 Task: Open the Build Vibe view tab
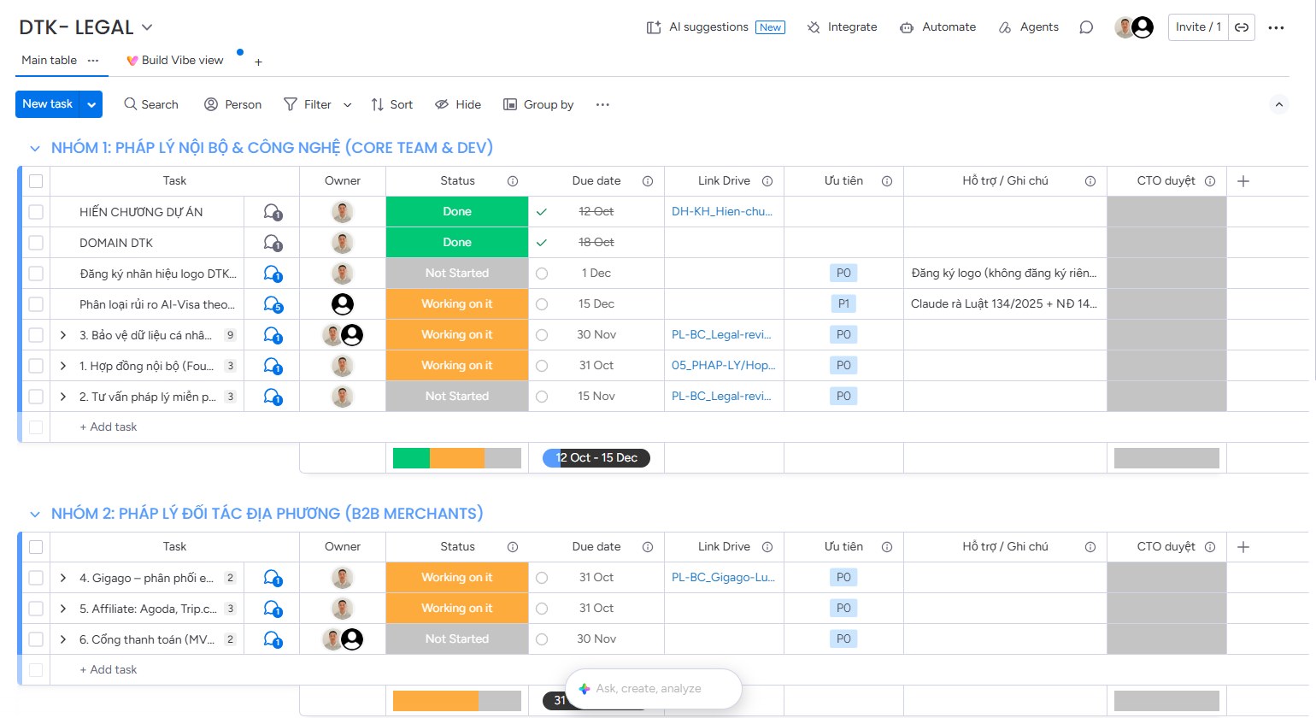(x=175, y=61)
